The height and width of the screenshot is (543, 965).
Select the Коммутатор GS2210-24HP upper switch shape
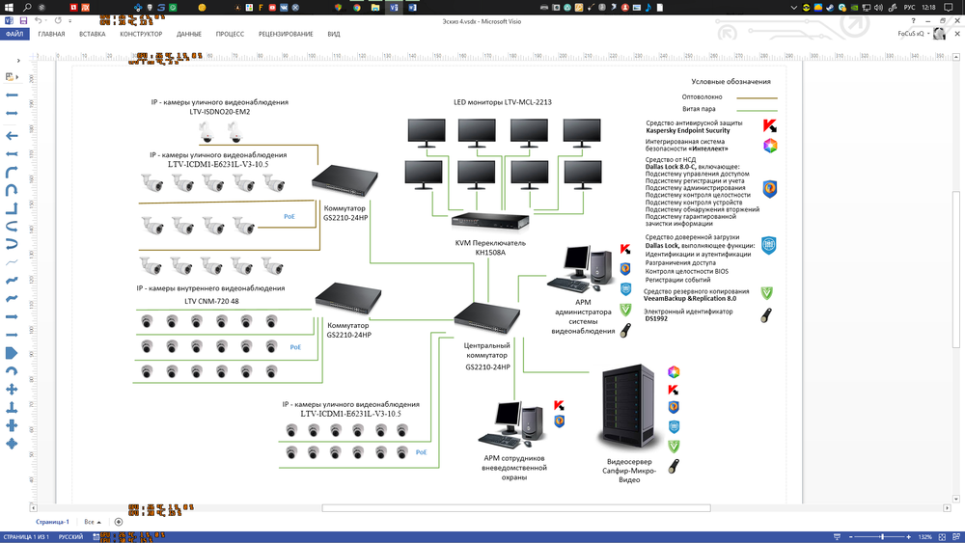[345, 180]
